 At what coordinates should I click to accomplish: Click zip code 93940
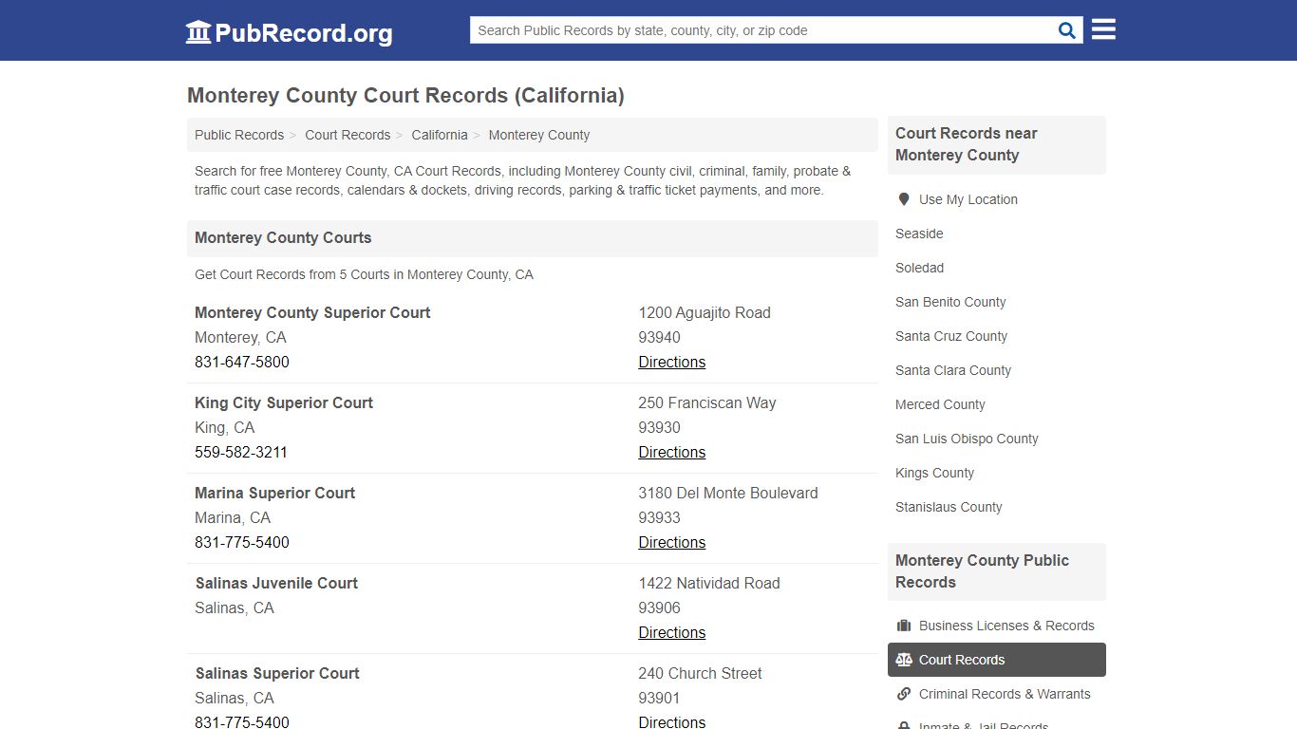659,337
